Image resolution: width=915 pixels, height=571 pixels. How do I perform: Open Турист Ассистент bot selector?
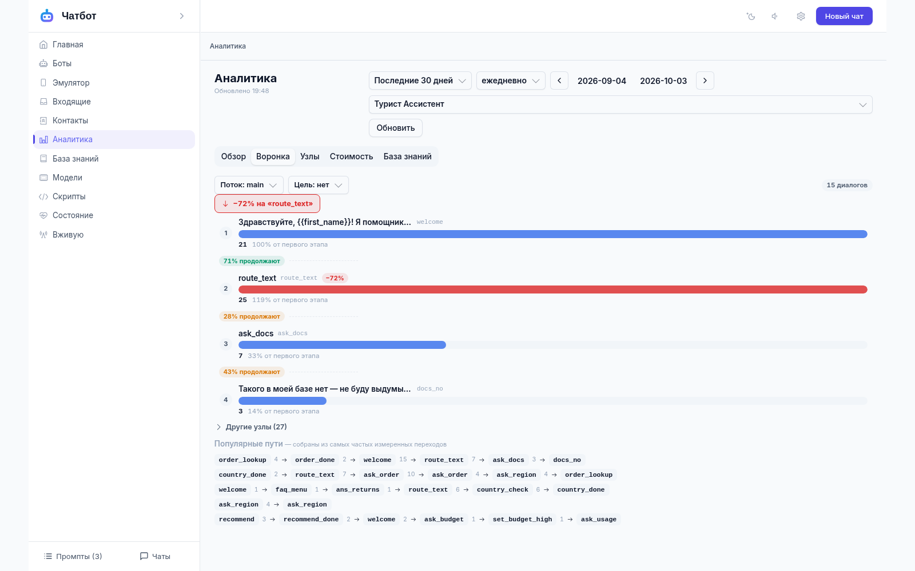620,104
